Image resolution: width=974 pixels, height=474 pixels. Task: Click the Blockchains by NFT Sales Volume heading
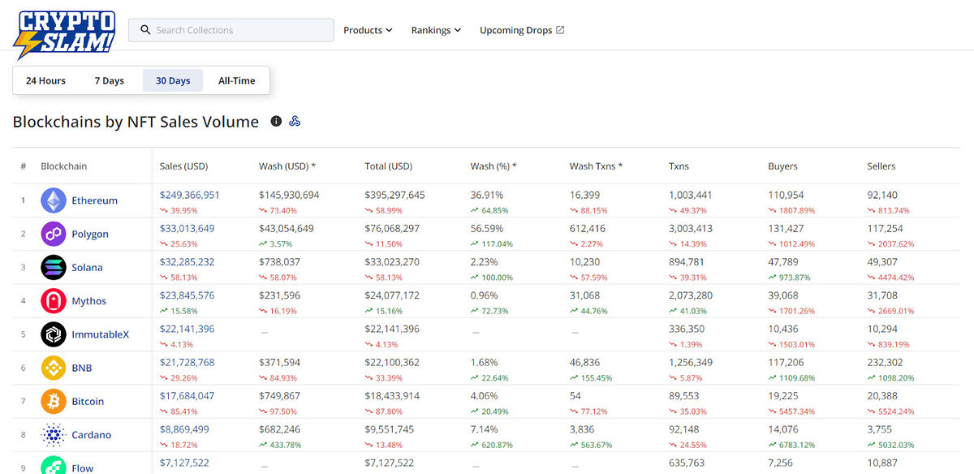[136, 122]
